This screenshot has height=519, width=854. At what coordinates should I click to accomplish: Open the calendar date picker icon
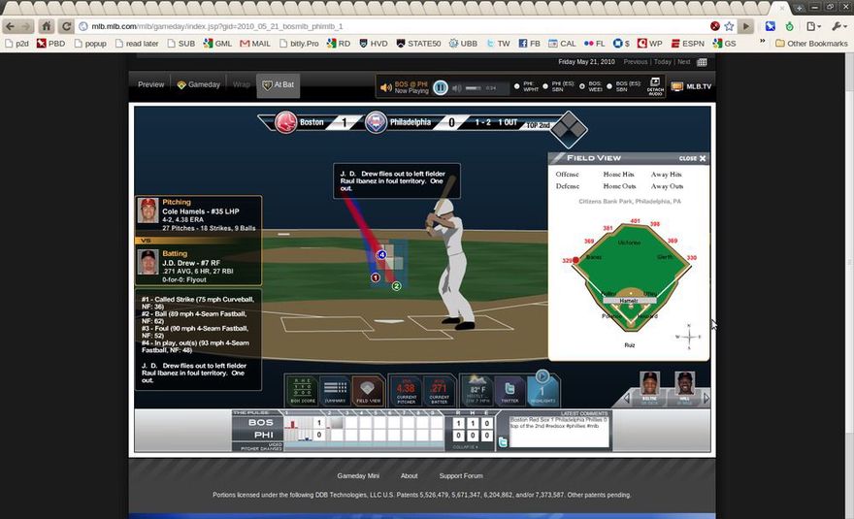coord(702,62)
